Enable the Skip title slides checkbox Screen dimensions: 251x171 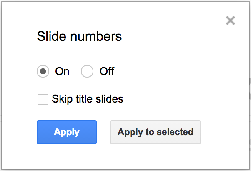[43, 100]
